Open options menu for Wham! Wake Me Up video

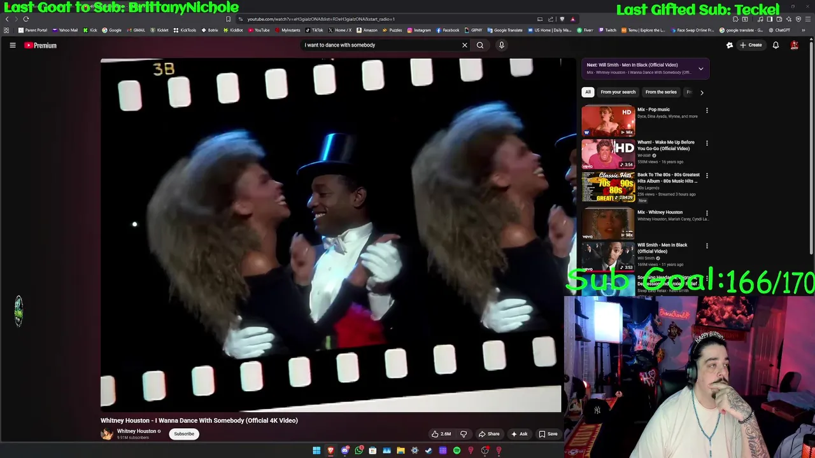point(707,143)
